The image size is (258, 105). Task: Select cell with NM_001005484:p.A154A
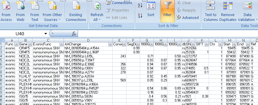(88, 48)
